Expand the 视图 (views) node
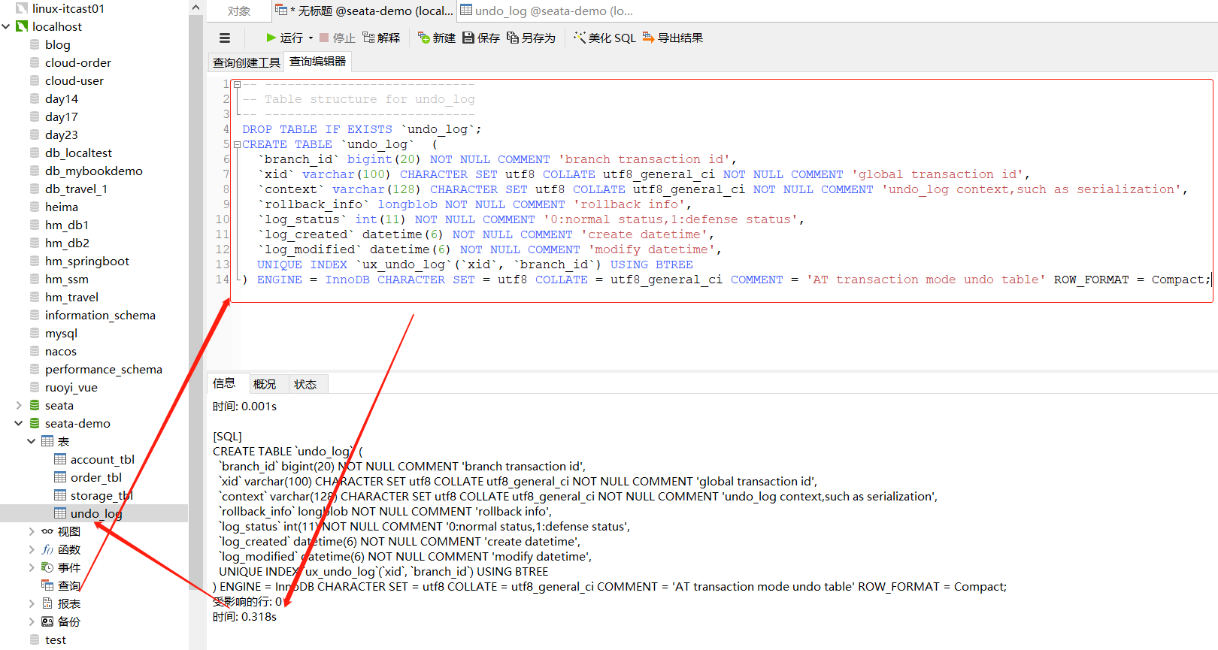1218x650 pixels. (32, 531)
